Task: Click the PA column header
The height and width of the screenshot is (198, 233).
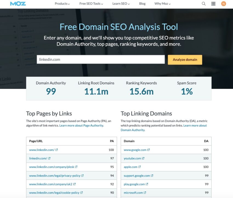Action: (112, 141)
